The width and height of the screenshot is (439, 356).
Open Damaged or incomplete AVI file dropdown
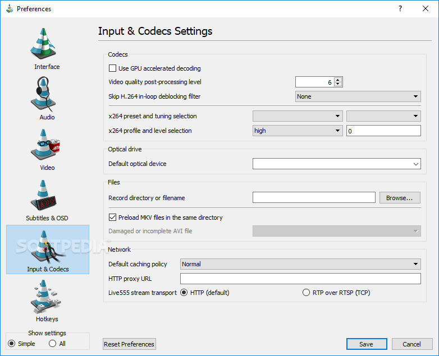(336, 231)
